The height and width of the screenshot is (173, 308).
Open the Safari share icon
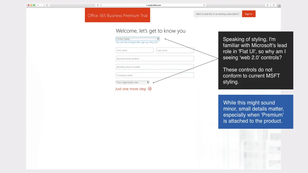pyautogui.click(x=268, y=5)
